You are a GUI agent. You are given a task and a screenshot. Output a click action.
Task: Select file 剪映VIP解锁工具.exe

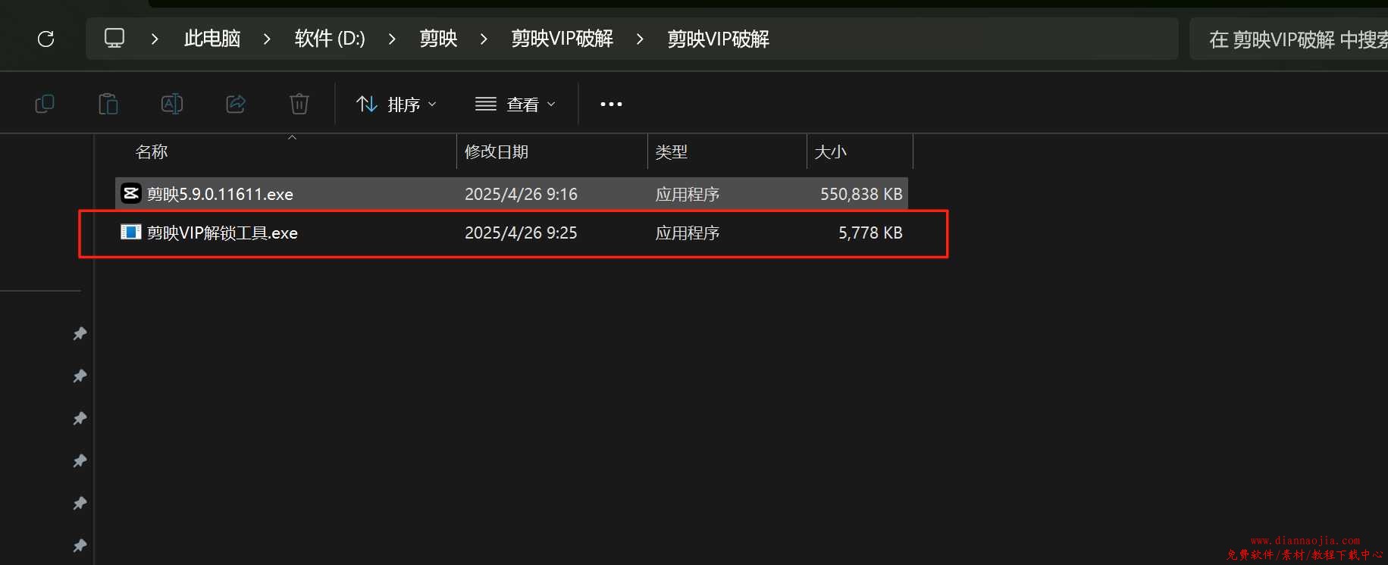512,233
